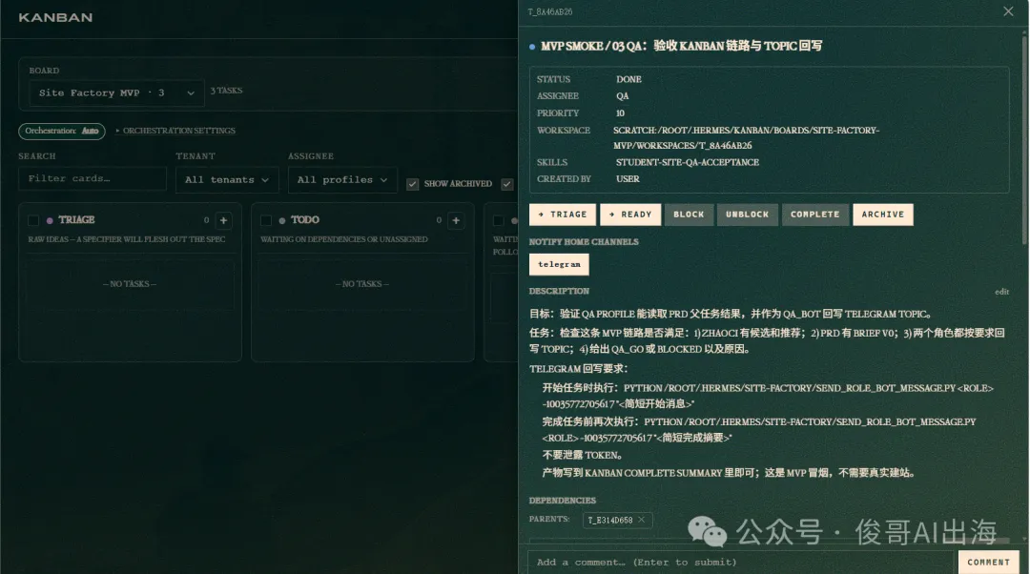Toggle the Show Archived checkbox

click(413, 184)
